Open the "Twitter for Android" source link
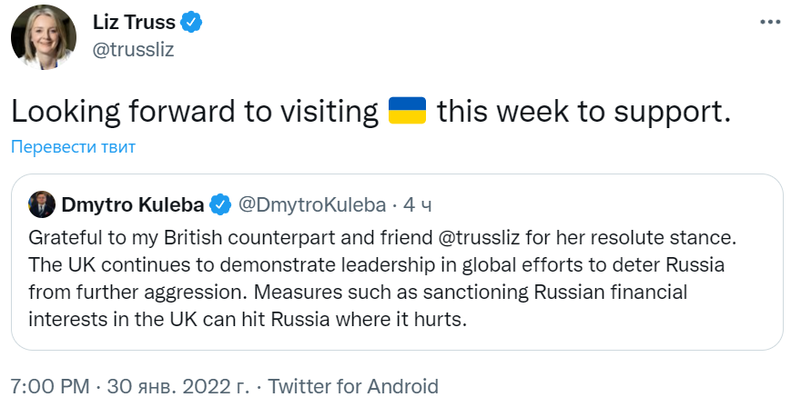This screenshot has height=407, width=801. (x=353, y=386)
